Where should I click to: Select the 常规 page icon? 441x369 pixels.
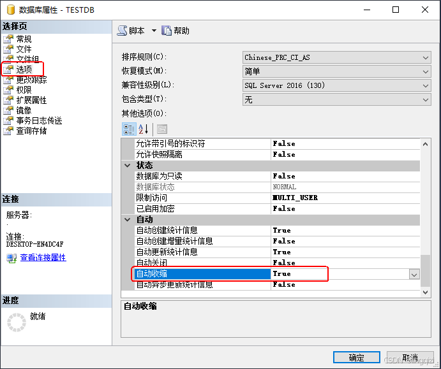[x=8, y=39]
